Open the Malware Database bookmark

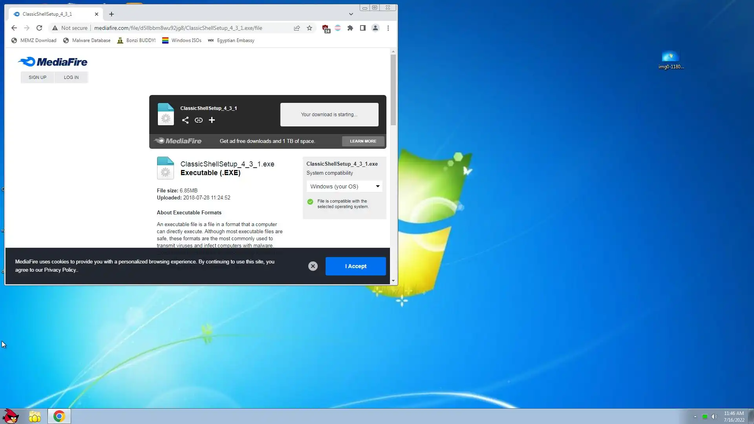[87, 40]
